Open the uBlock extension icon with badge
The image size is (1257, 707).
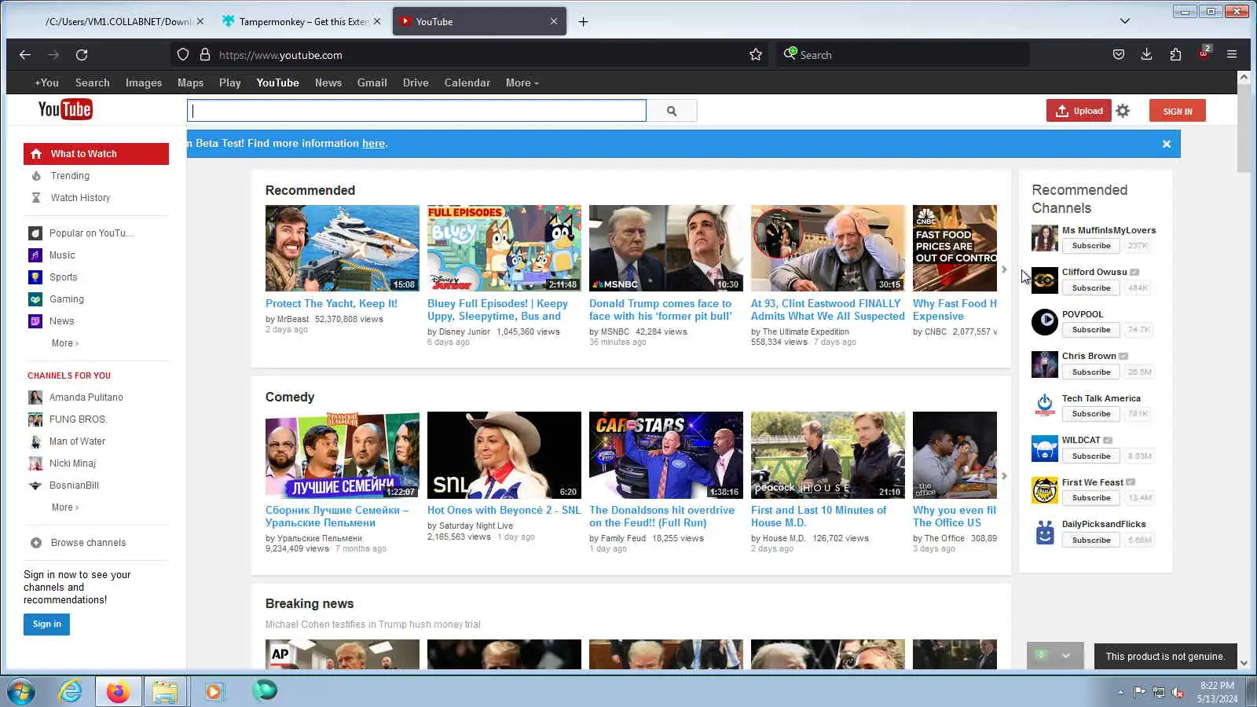1204,53
